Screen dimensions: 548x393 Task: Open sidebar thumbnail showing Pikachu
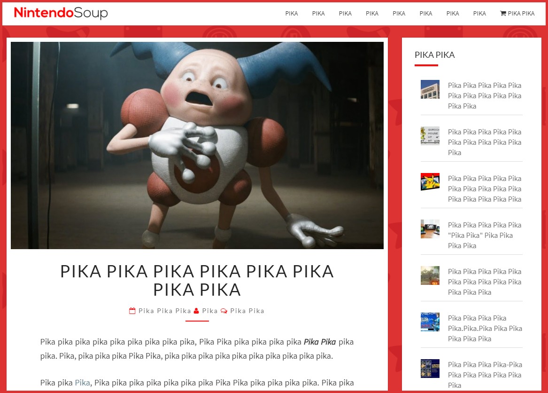point(430,182)
